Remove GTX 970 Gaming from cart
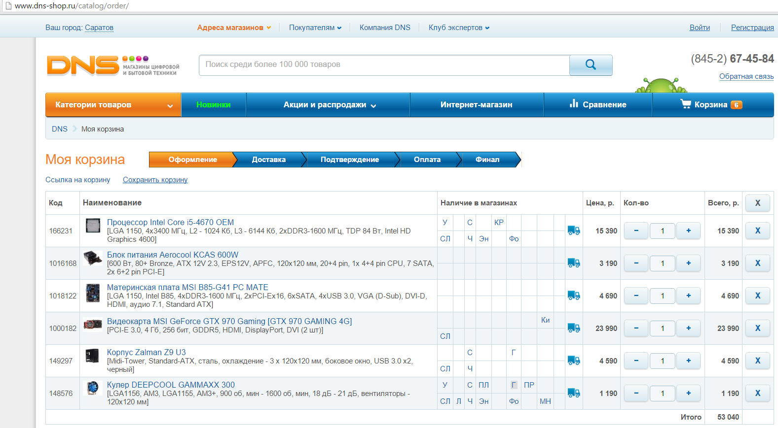The width and height of the screenshot is (778, 428). click(x=758, y=328)
